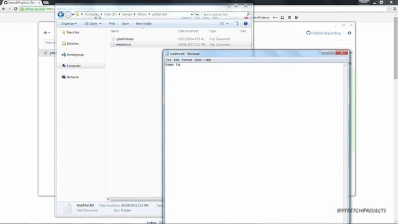The width and height of the screenshot is (398, 224).
Task: Click Burn in the Explorer toolbar
Action: tap(126, 24)
